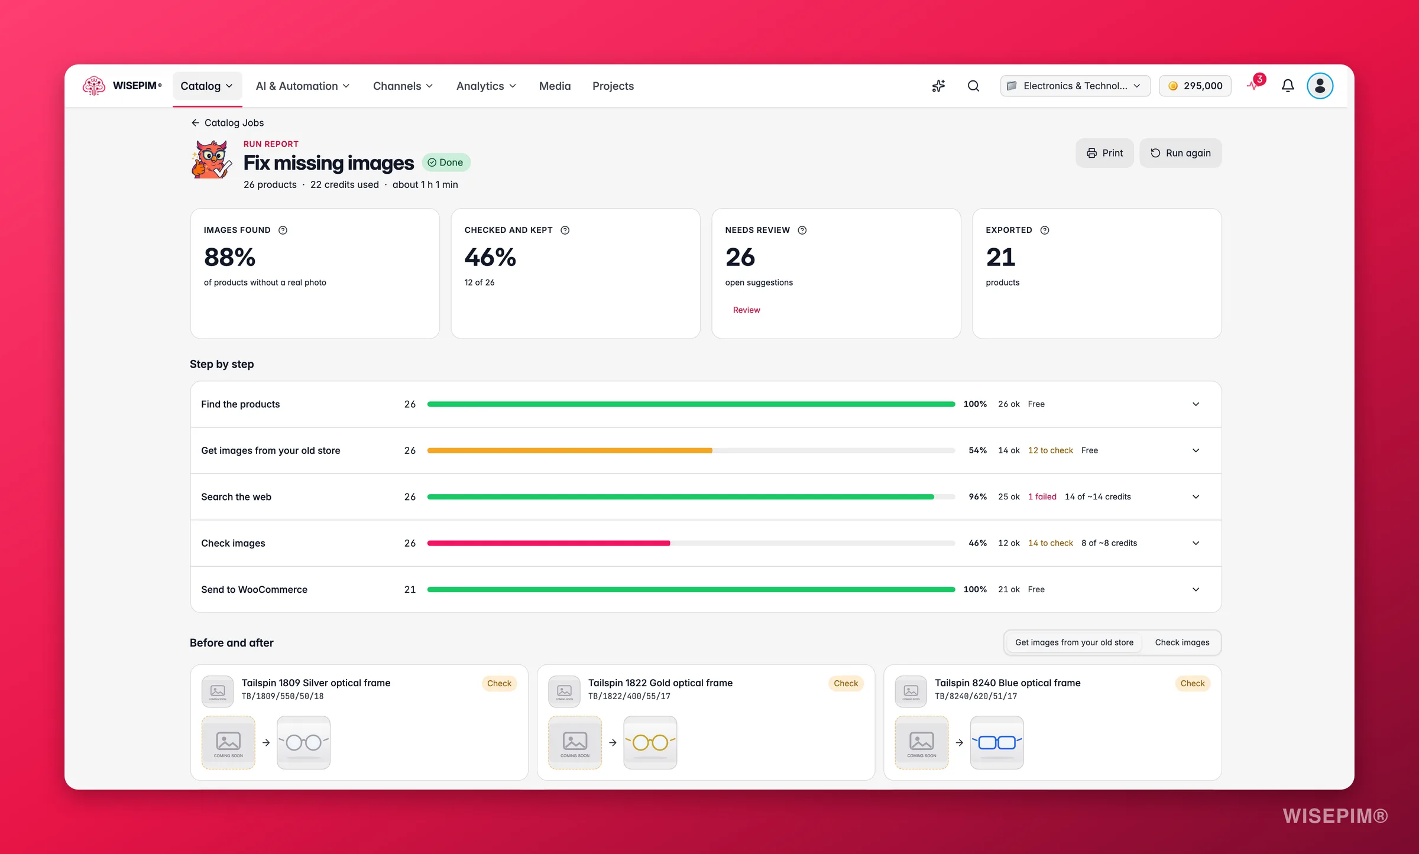Image resolution: width=1419 pixels, height=854 pixels.
Task: Open the Analytics menu
Action: (x=486, y=86)
